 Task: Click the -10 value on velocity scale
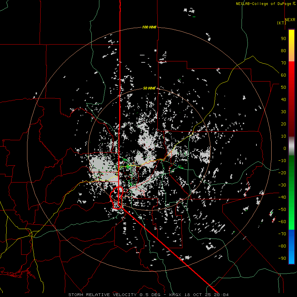(x=282, y=161)
